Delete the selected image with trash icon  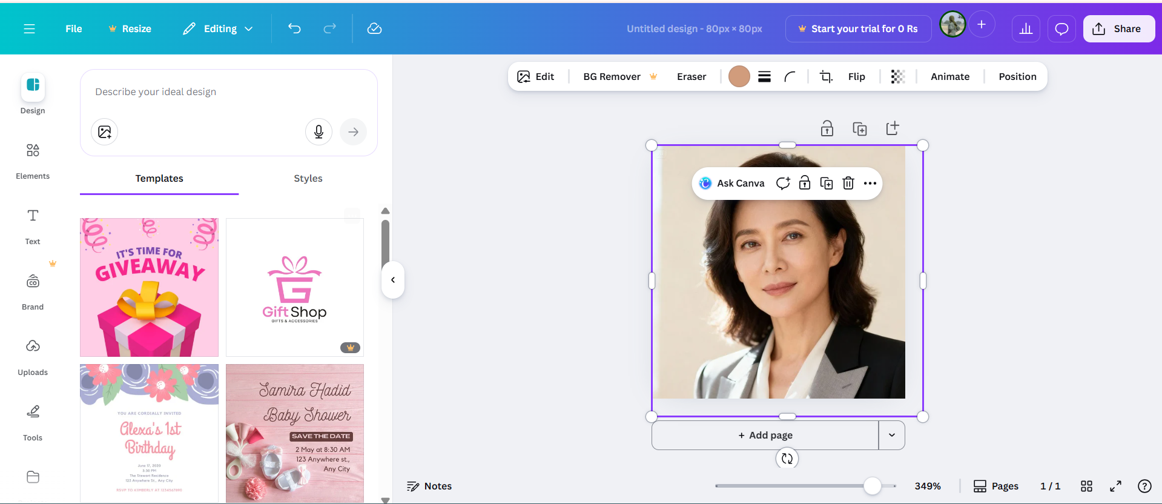tap(848, 184)
